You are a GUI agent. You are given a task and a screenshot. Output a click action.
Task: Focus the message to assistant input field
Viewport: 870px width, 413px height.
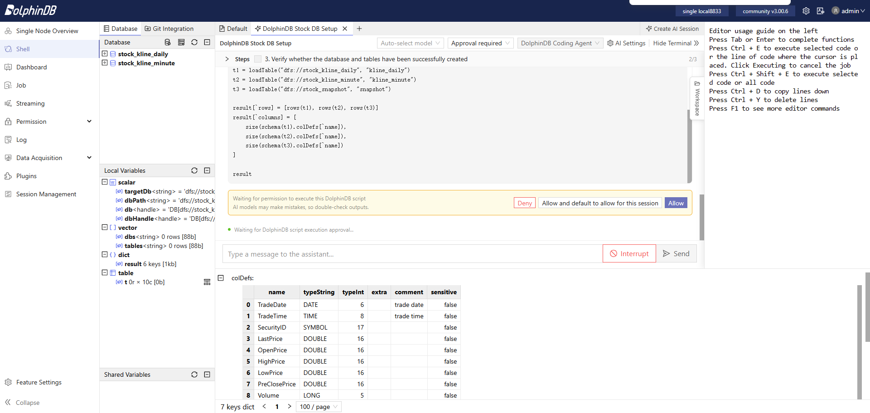[x=412, y=254]
